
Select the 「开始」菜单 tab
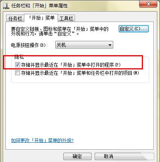pyautogui.click(x=41, y=18)
